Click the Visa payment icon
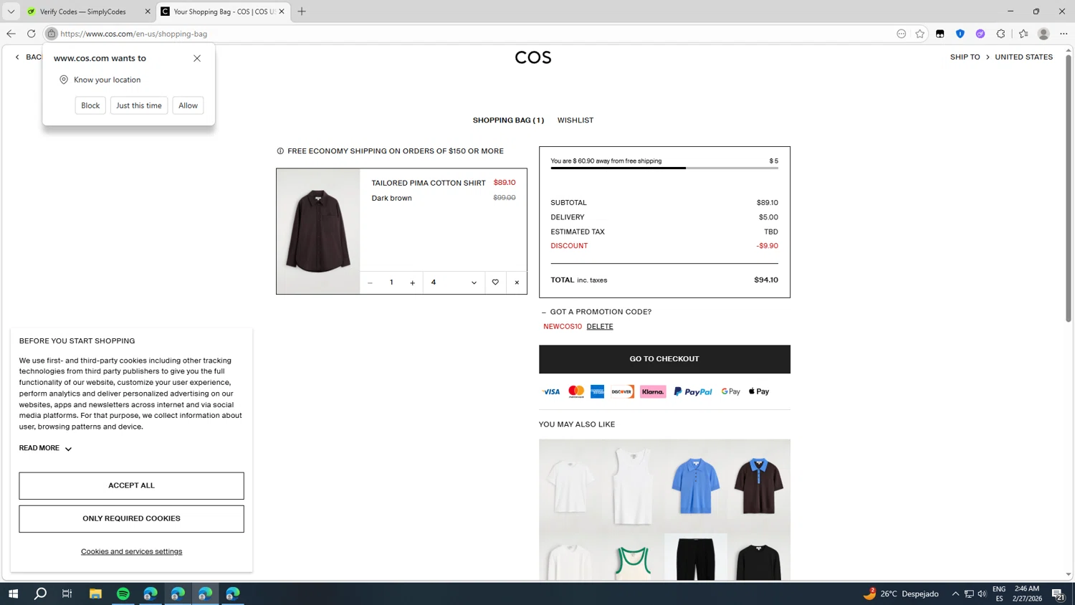The width and height of the screenshot is (1075, 605). (x=550, y=392)
